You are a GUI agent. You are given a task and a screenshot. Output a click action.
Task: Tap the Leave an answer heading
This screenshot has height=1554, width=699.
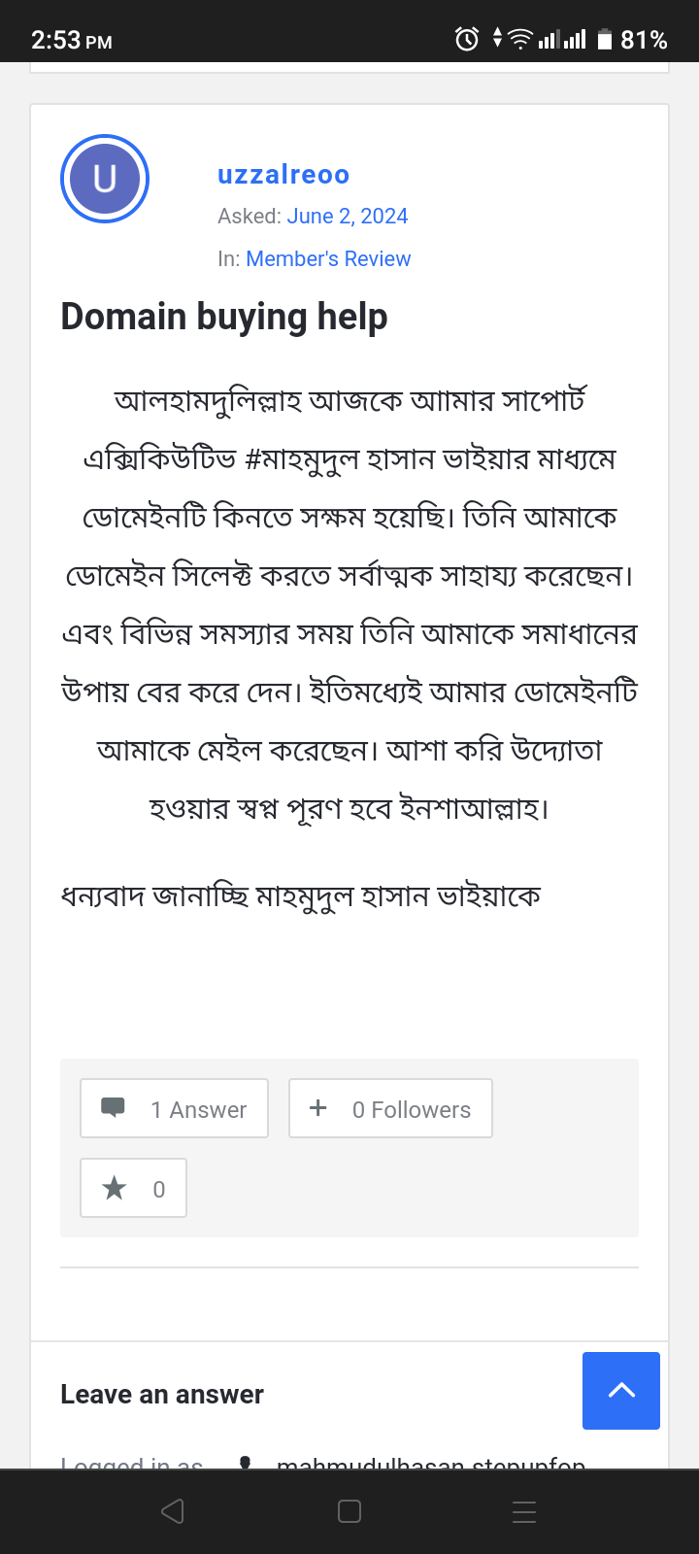click(x=162, y=1395)
